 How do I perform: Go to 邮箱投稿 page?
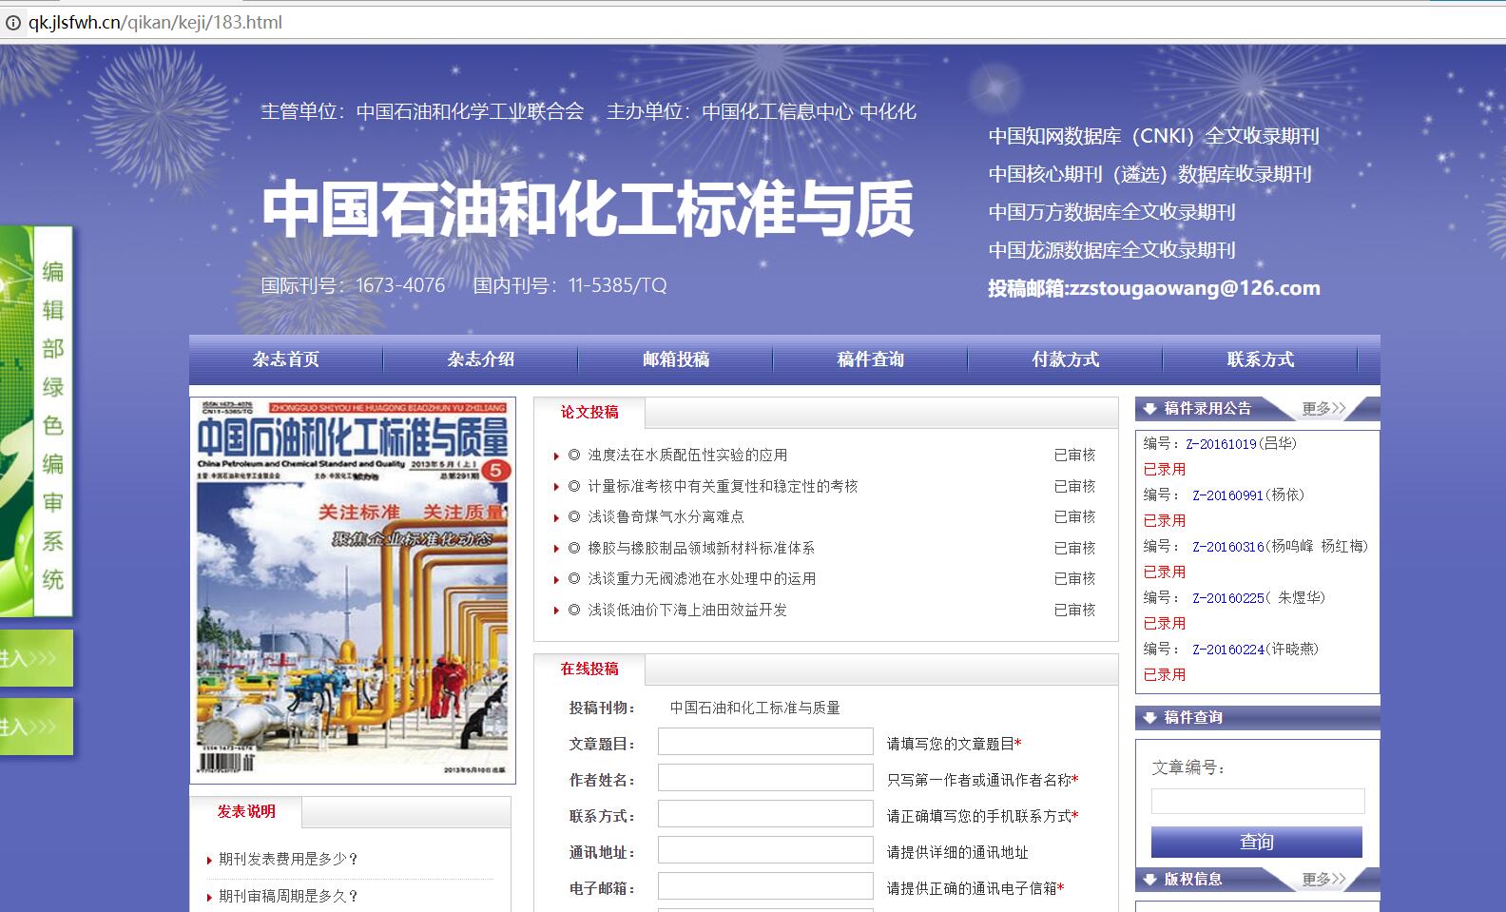(x=676, y=359)
